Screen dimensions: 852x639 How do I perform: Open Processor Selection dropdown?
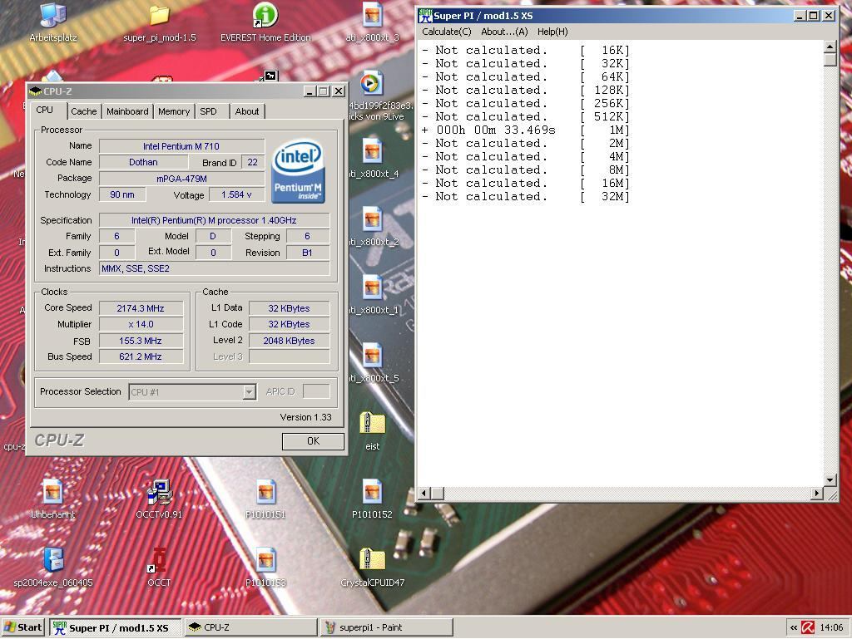[x=192, y=392]
